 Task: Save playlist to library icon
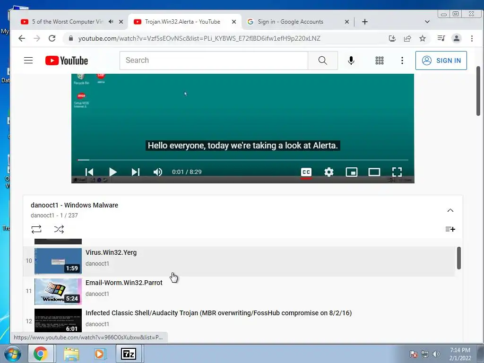450,229
